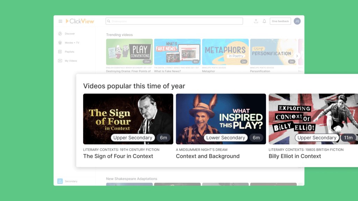Screen dimensions: 358x201
Task: Open Billy Elliot in Context title link
Action: click(x=294, y=156)
